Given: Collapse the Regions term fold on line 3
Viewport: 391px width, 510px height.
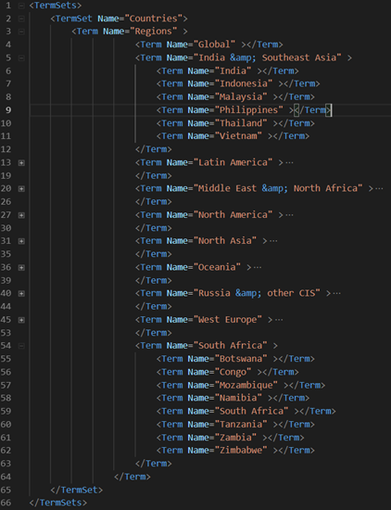Looking at the screenshot, I should (x=21, y=32).
